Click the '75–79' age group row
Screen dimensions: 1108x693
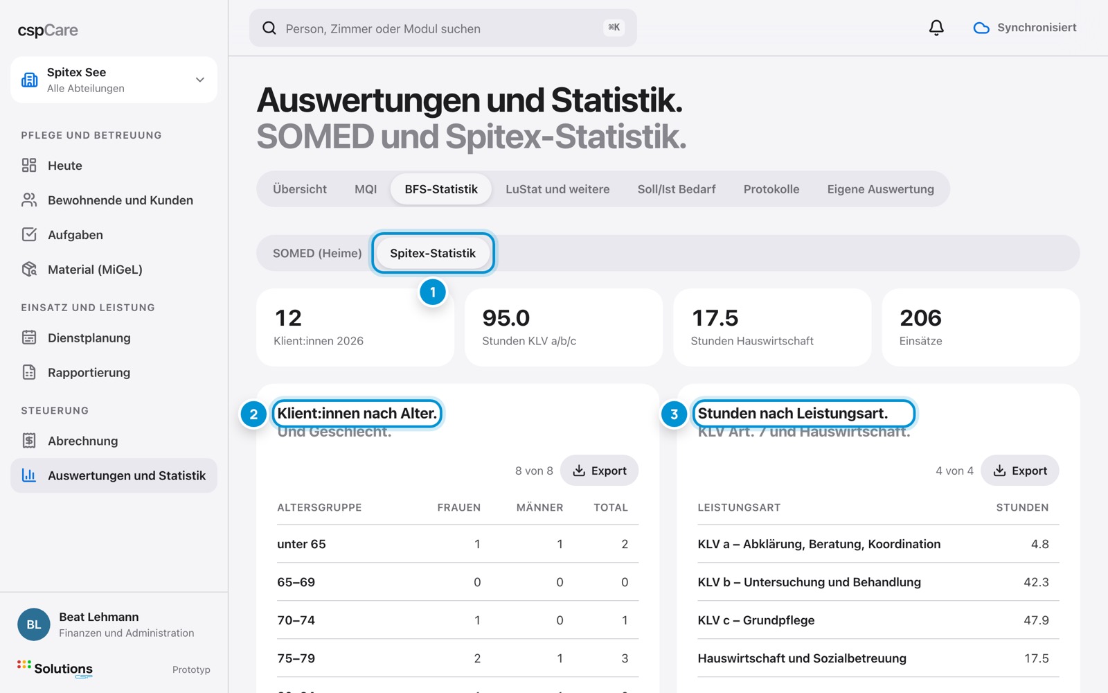point(458,658)
